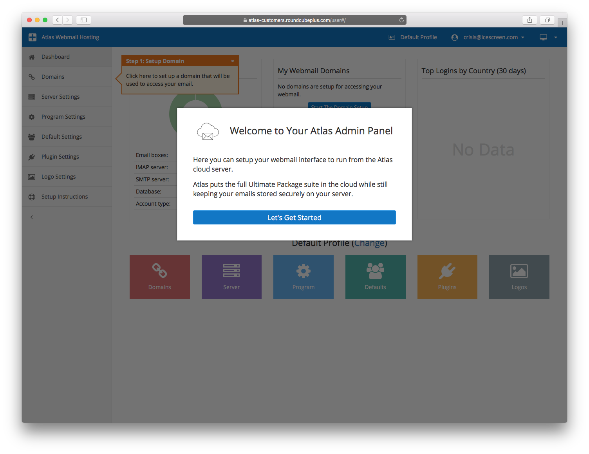Open a new tab with the plus button

click(x=562, y=23)
